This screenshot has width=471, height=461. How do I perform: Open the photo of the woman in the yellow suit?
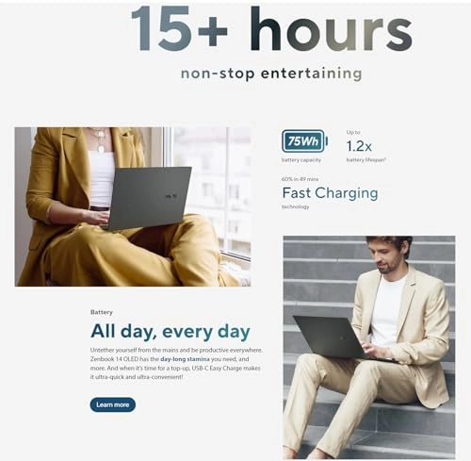coord(133,206)
